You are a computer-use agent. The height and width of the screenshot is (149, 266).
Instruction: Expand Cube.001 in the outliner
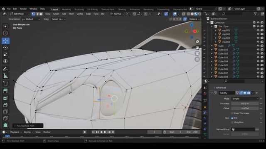[212, 50]
